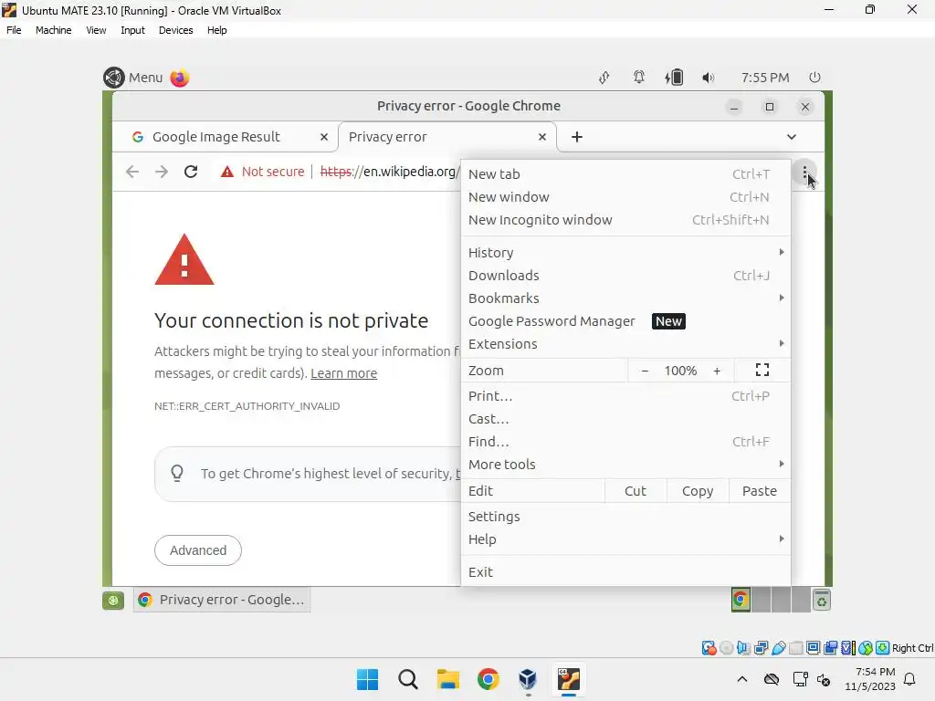Select Print… in the menu
The width and height of the screenshot is (935, 701).
pyautogui.click(x=625, y=396)
